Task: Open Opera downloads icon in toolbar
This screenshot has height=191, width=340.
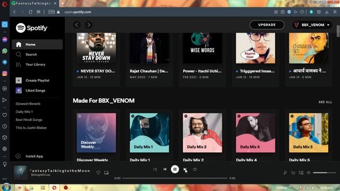Action: pos(327,12)
